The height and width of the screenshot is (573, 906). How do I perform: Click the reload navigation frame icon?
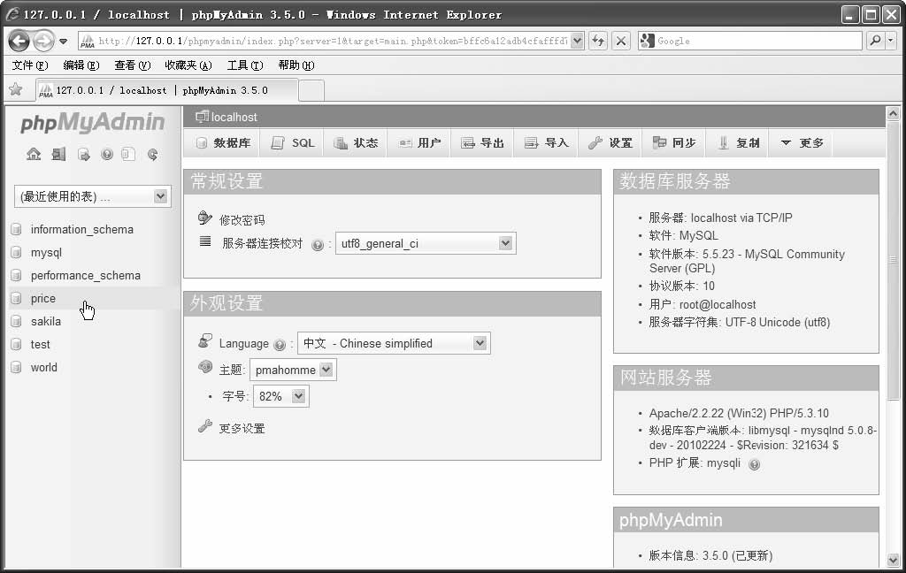(x=152, y=154)
